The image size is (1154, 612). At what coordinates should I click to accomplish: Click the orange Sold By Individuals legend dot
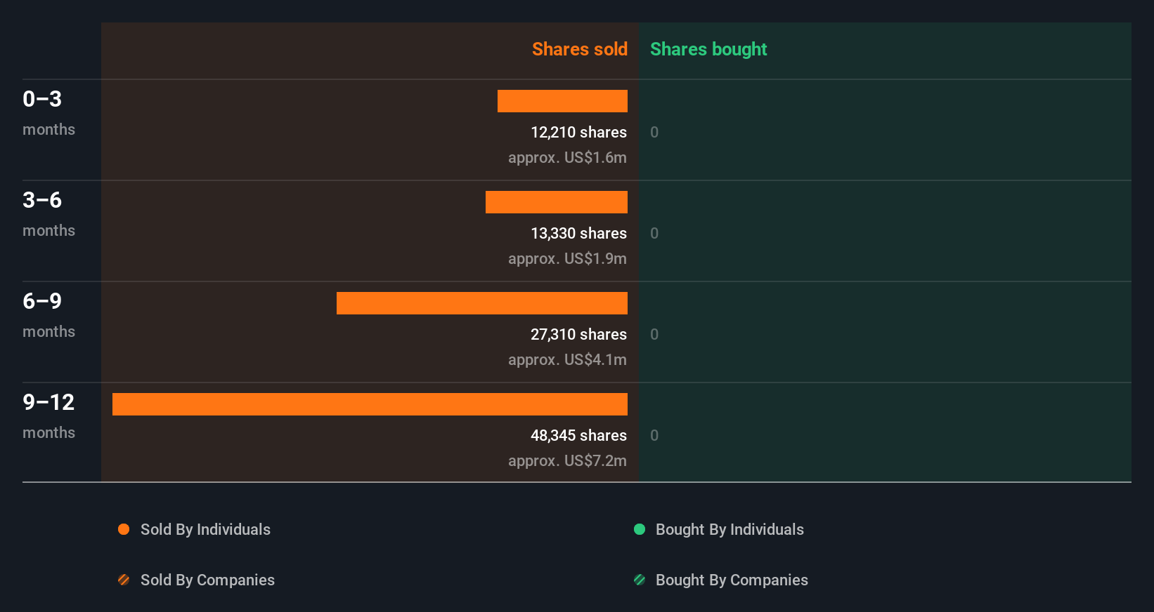pos(124,529)
